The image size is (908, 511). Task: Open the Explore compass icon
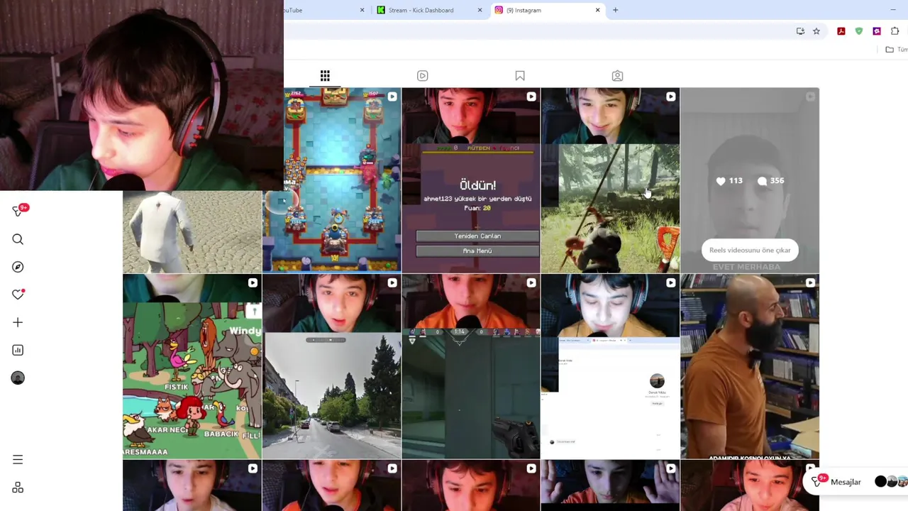tap(18, 267)
